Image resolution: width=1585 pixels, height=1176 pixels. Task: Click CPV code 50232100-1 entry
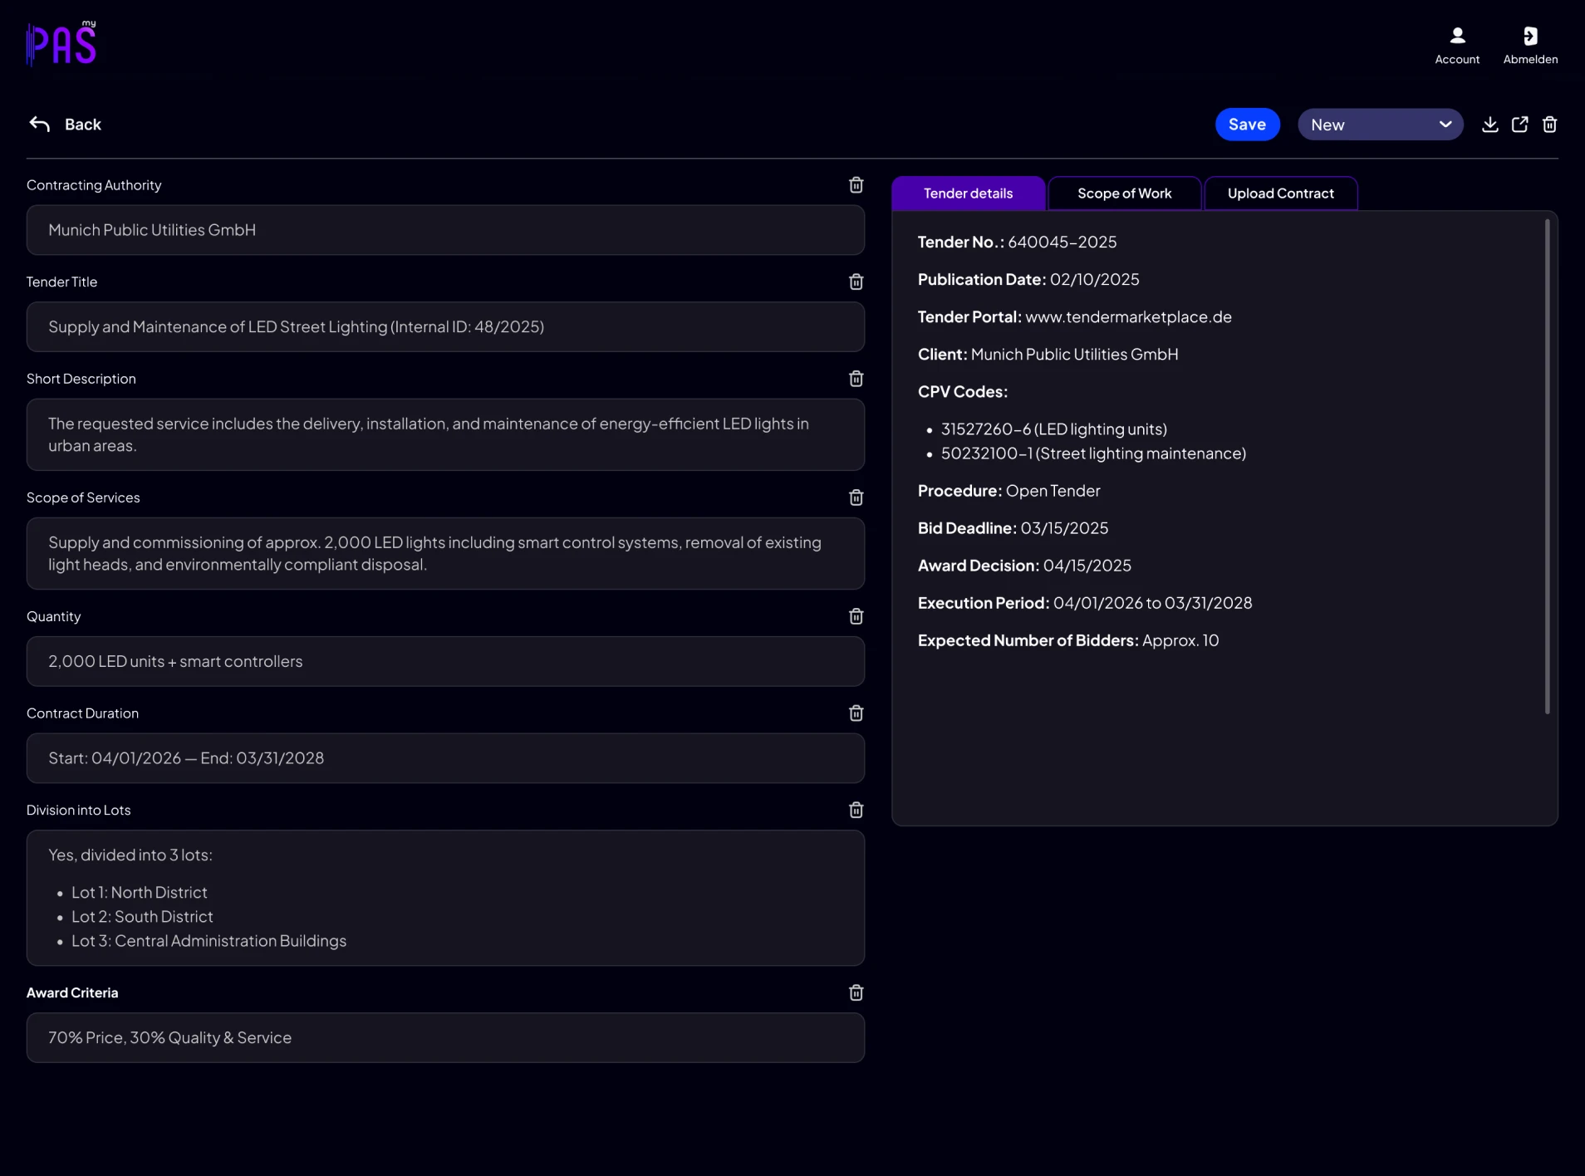point(1093,453)
